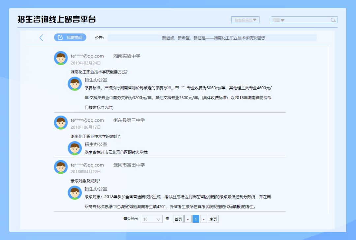Click 招生办公室 avatar in admission rules reply
356x240 pixels.
tap(74, 193)
